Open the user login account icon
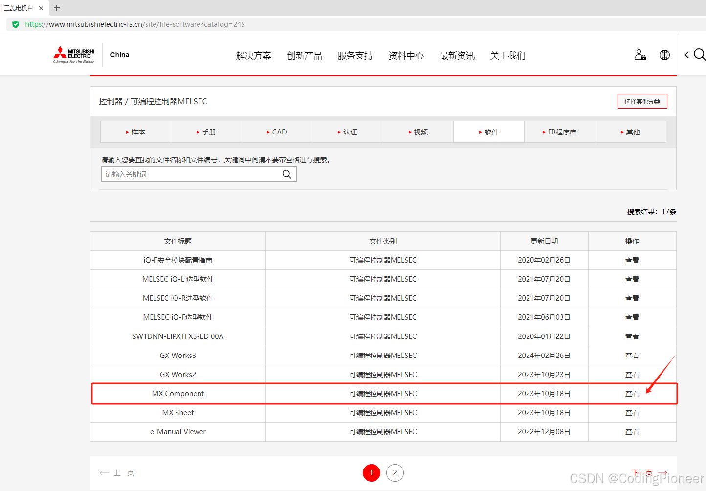 pos(640,55)
